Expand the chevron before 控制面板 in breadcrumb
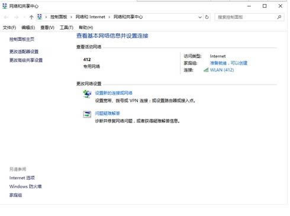The image size is (290, 216). 46,17
